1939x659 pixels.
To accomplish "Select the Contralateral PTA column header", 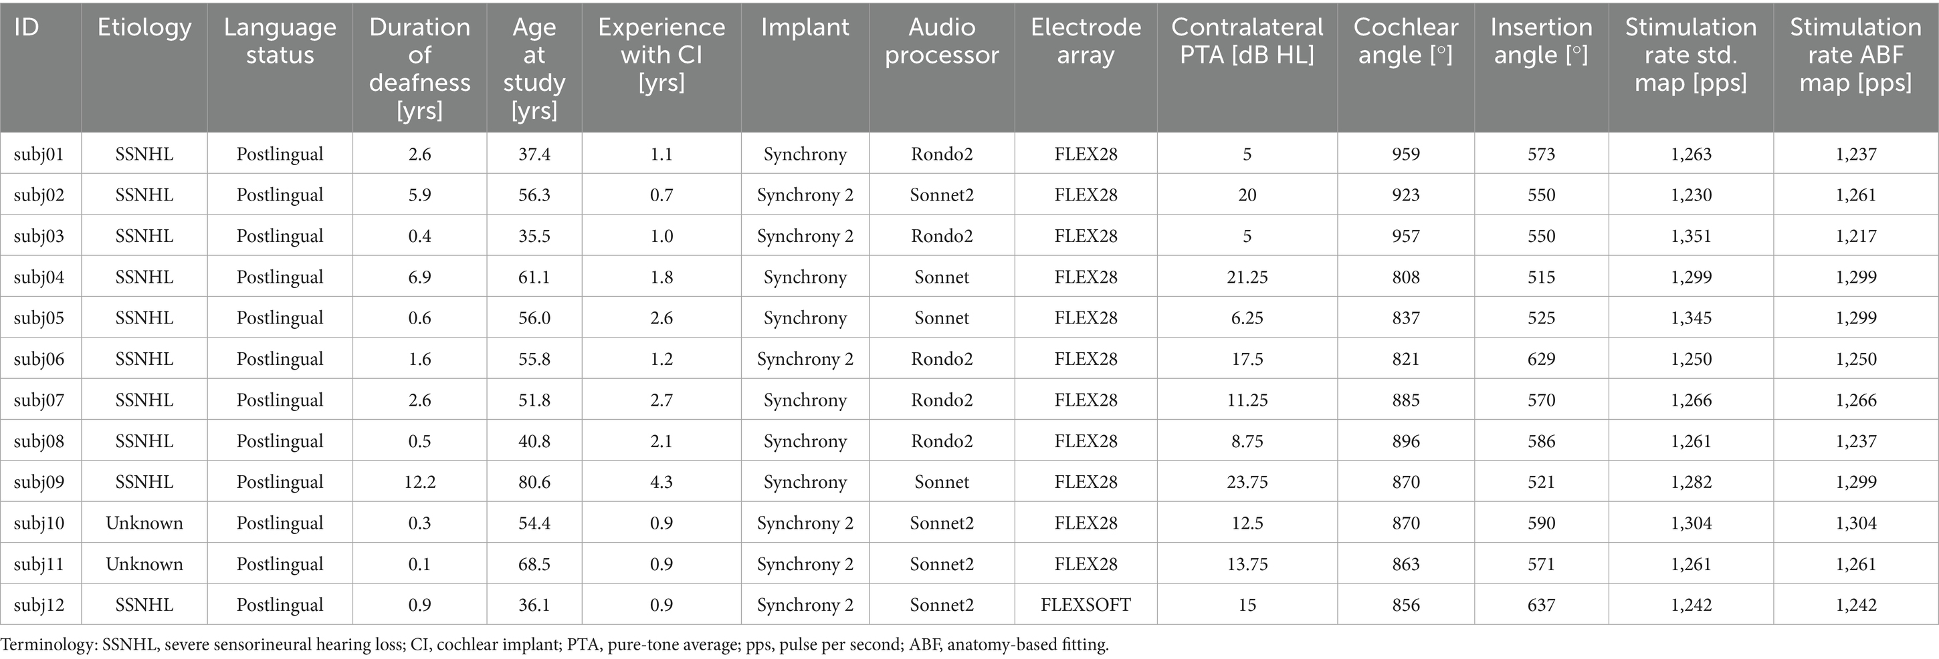I will click(x=1247, y=41).
